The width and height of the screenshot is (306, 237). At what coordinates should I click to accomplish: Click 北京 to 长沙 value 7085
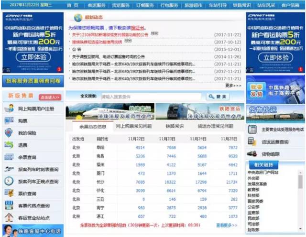pyautogui.click(x=140, y=182)
